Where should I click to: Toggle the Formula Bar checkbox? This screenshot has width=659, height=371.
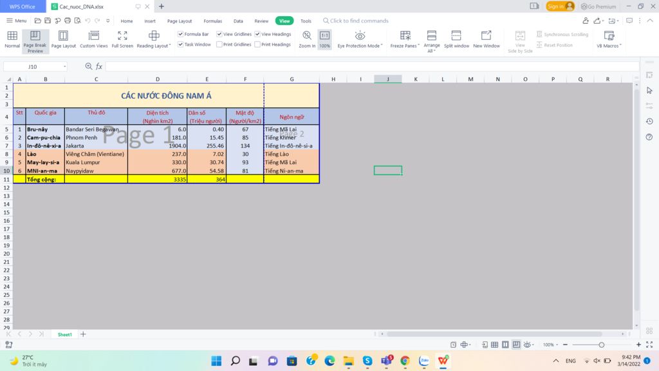pyautogui.click(x=180, y=34)
